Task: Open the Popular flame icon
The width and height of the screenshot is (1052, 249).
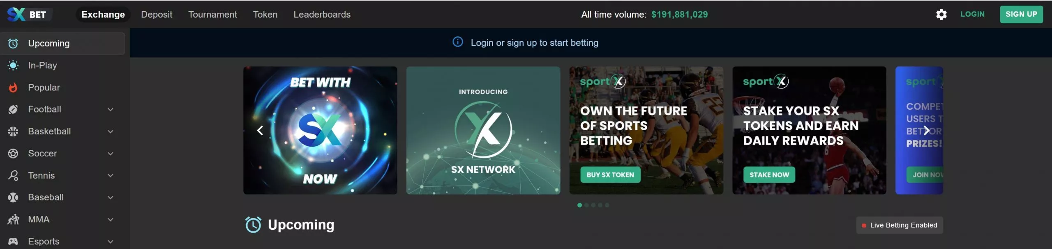Action: pos(13,88)
